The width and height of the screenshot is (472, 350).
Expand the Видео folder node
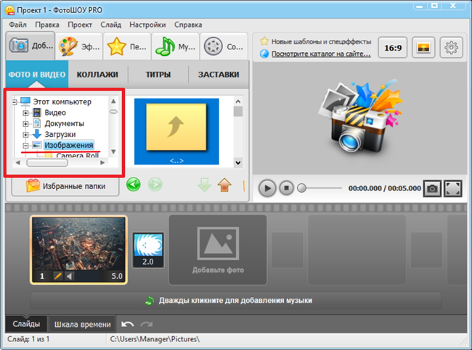coord(25,113)
